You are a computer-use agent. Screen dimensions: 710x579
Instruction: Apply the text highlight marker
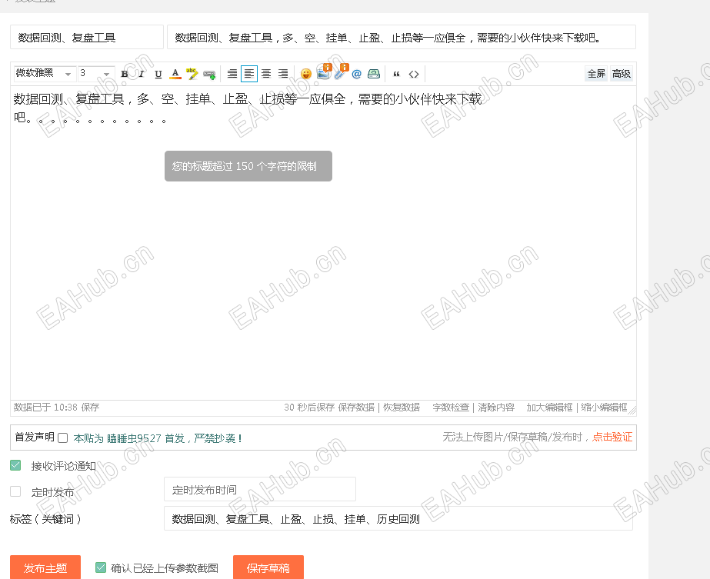192,74
